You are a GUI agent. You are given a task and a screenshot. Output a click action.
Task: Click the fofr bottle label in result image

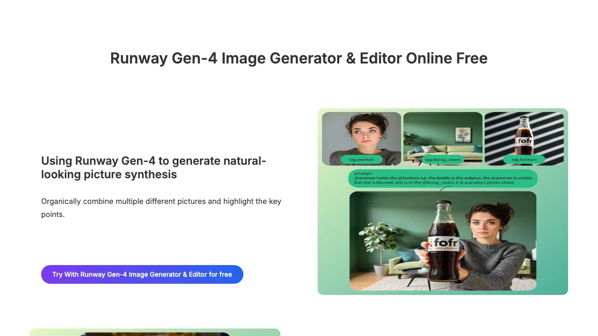(443, 245)
